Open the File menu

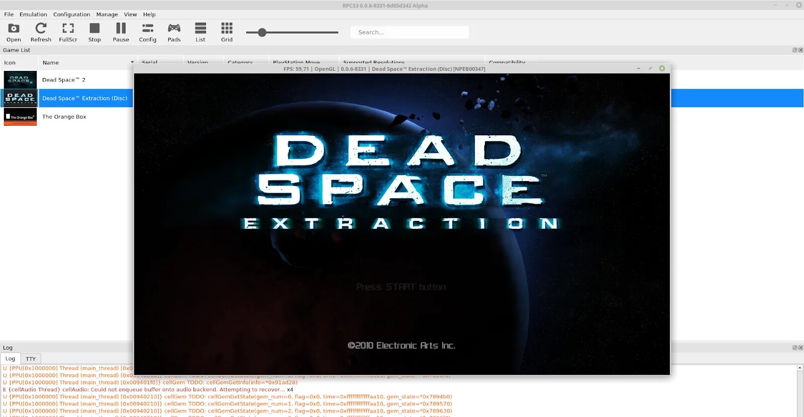click(9, 15)
